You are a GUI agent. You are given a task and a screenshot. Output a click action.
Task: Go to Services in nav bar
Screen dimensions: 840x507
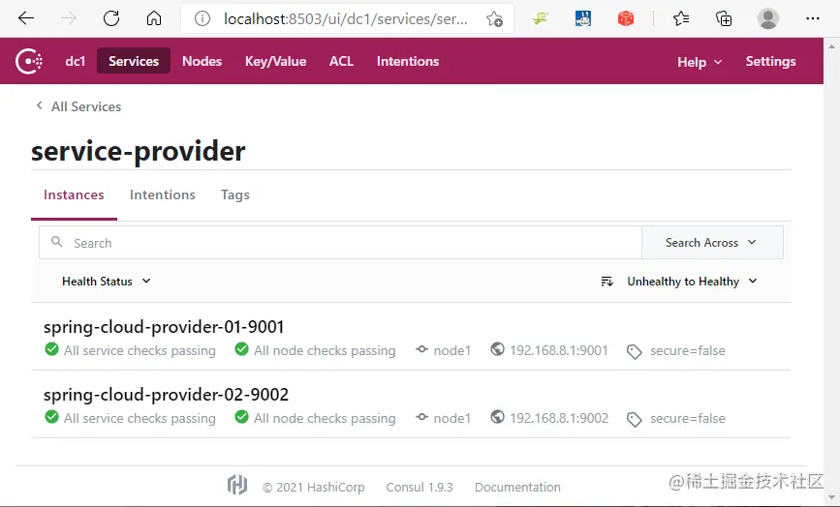[134, 61]
